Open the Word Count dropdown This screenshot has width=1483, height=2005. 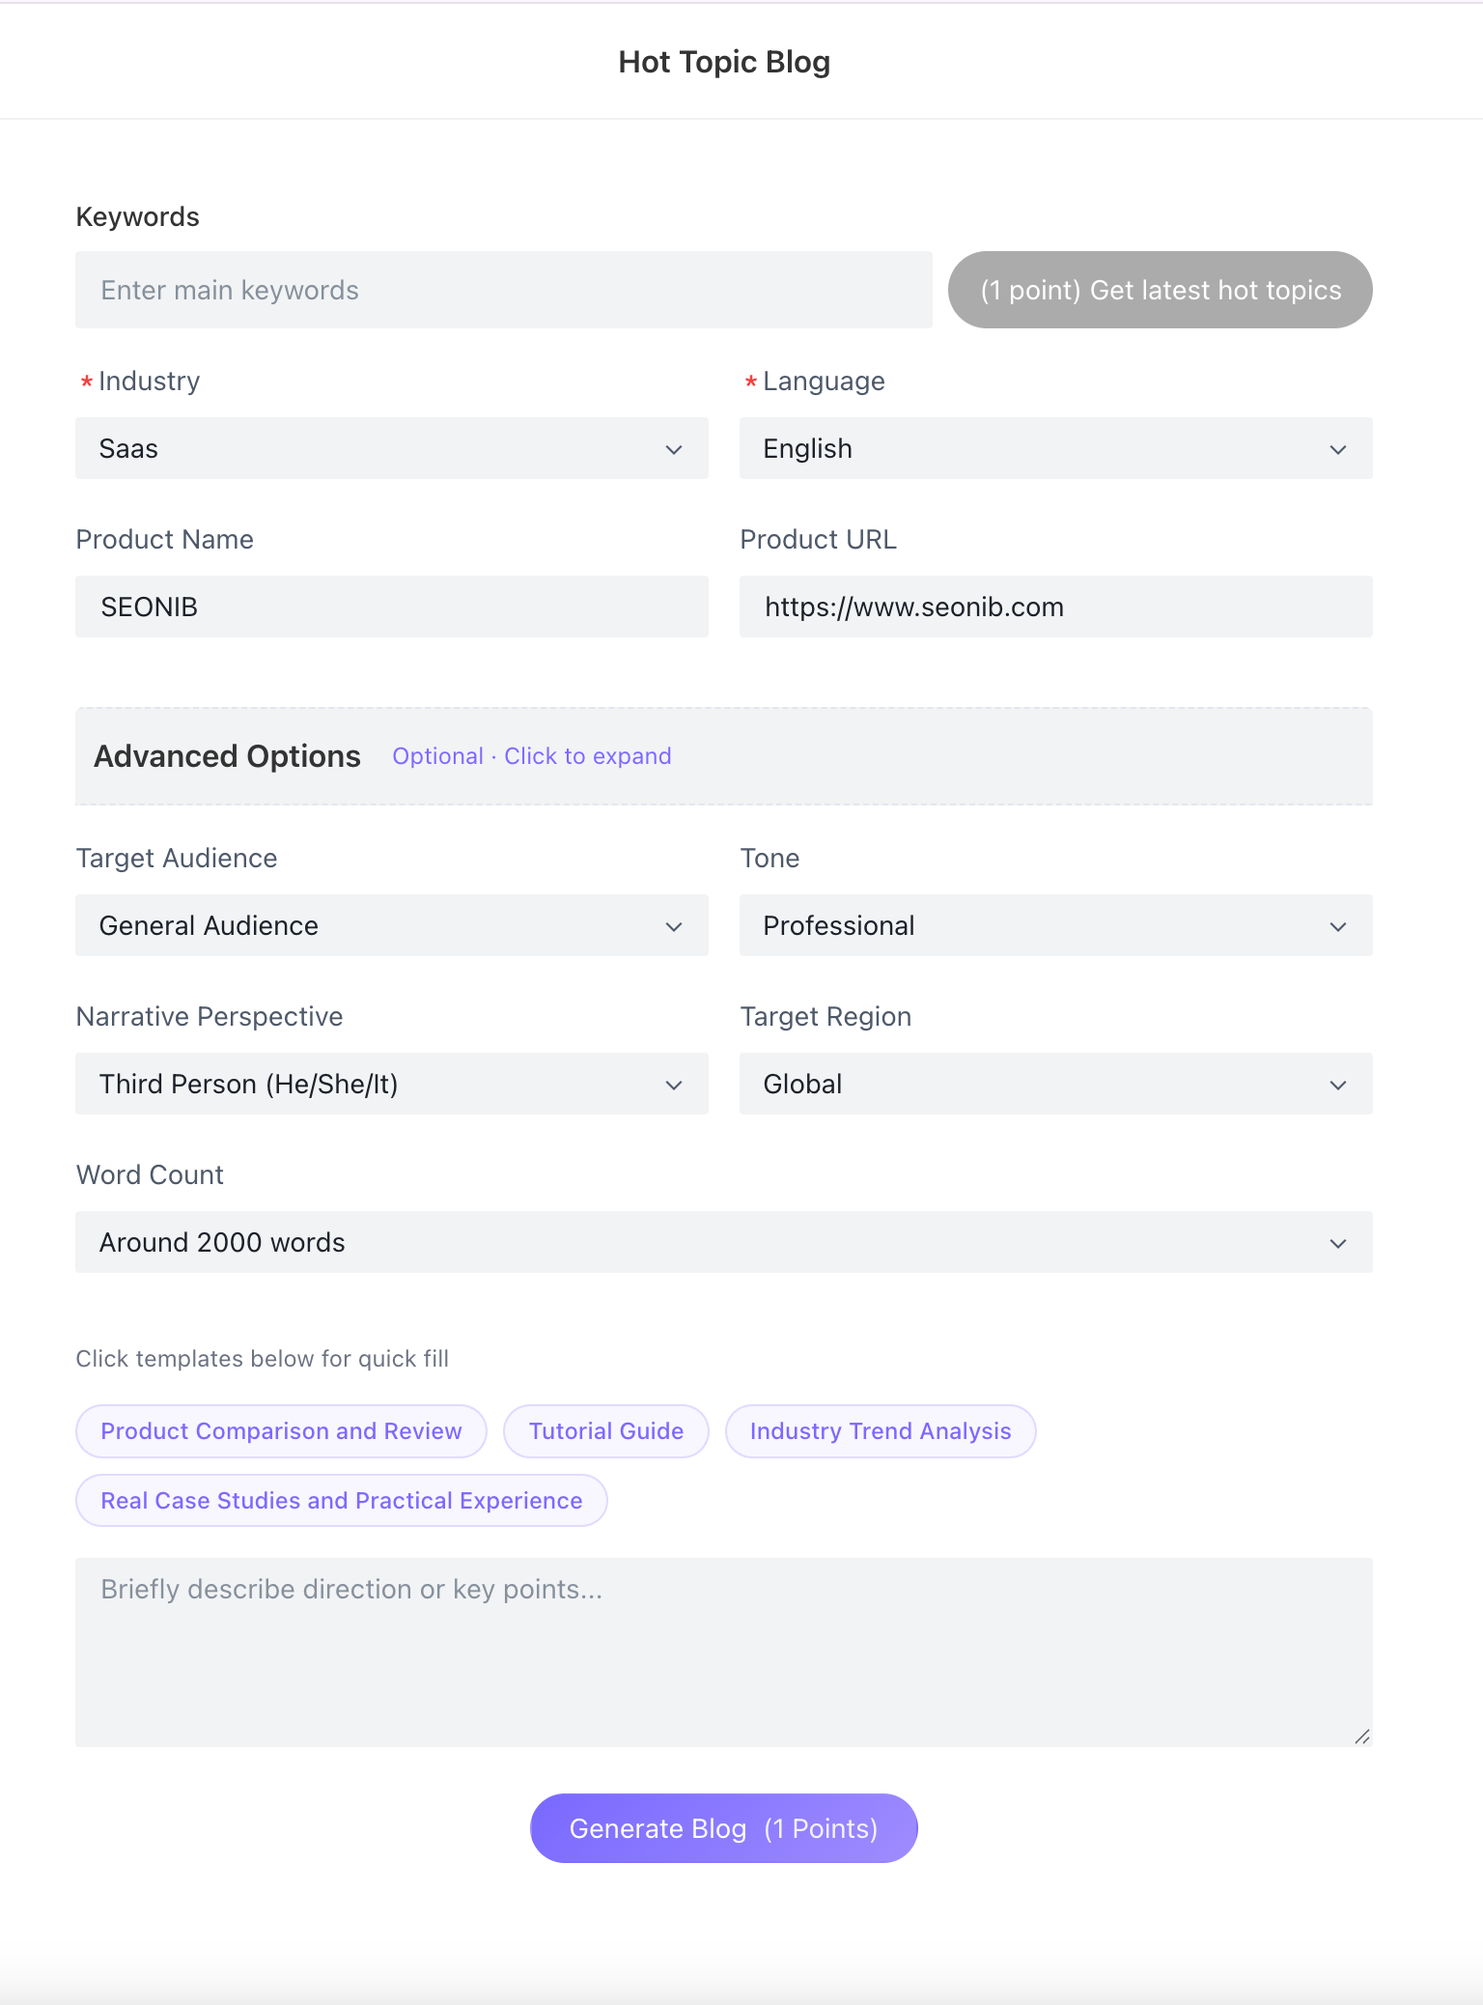pyautogui.click(x=723, y=1242)
